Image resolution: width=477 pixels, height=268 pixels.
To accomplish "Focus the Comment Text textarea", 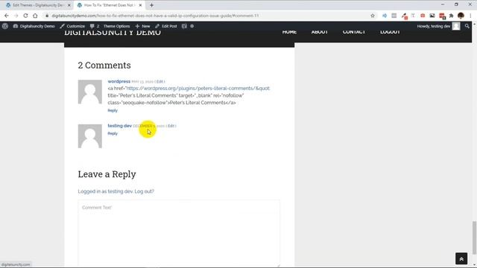I will pos(179,233).
